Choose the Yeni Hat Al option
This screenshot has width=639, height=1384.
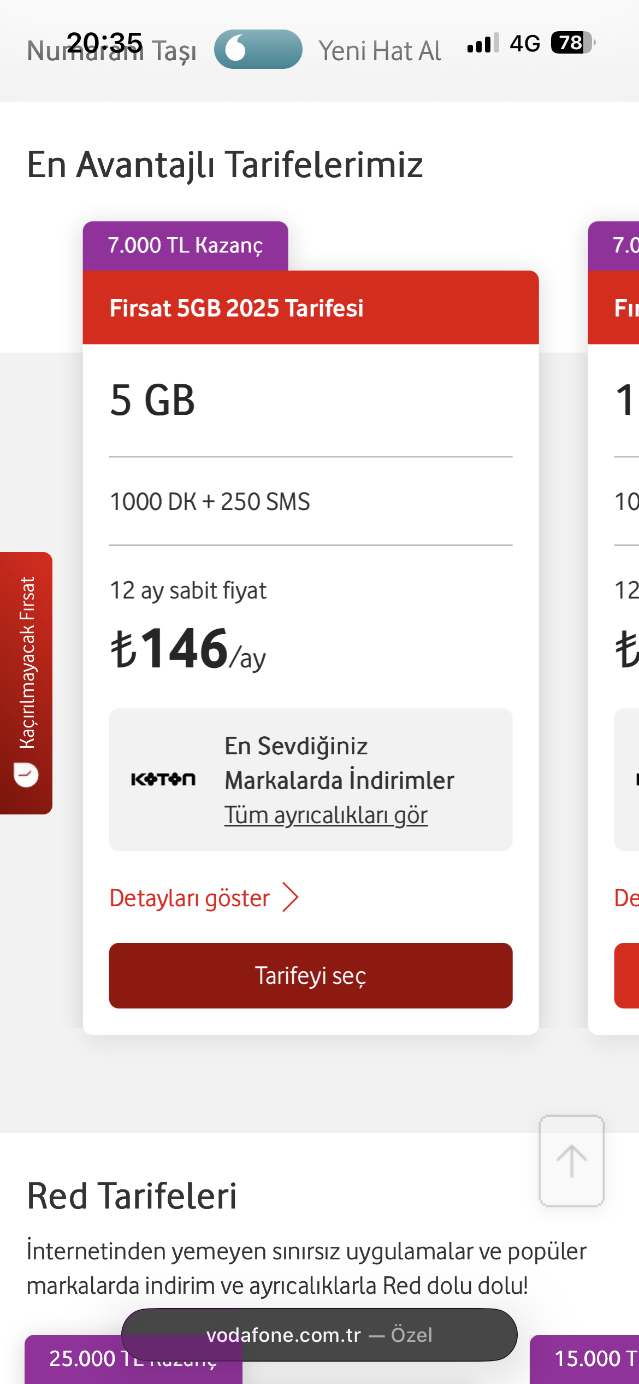click(380, 51)
